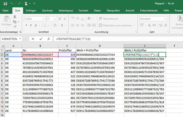This screenshot has width=183, height=117.
Task: Increase indent
Action: point(94,25)
